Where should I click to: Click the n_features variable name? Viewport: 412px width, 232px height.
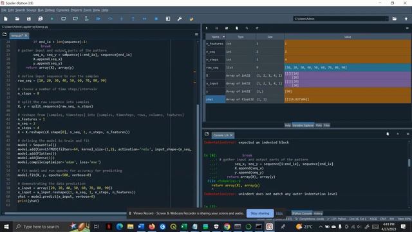pyautogui.click(x=214, y=44)
